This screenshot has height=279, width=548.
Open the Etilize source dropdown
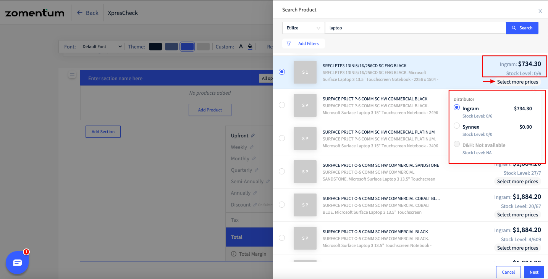(303, 28)
